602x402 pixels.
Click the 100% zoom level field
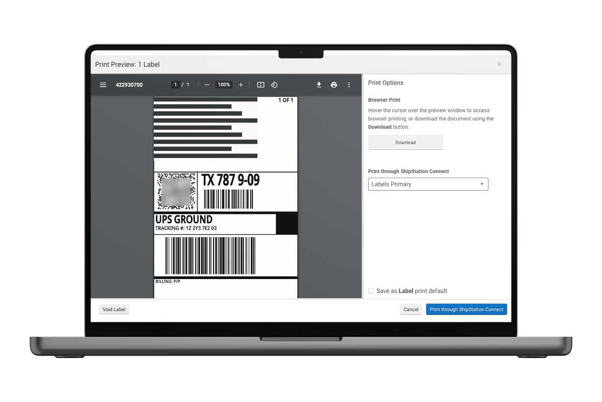tap(223, 85)
